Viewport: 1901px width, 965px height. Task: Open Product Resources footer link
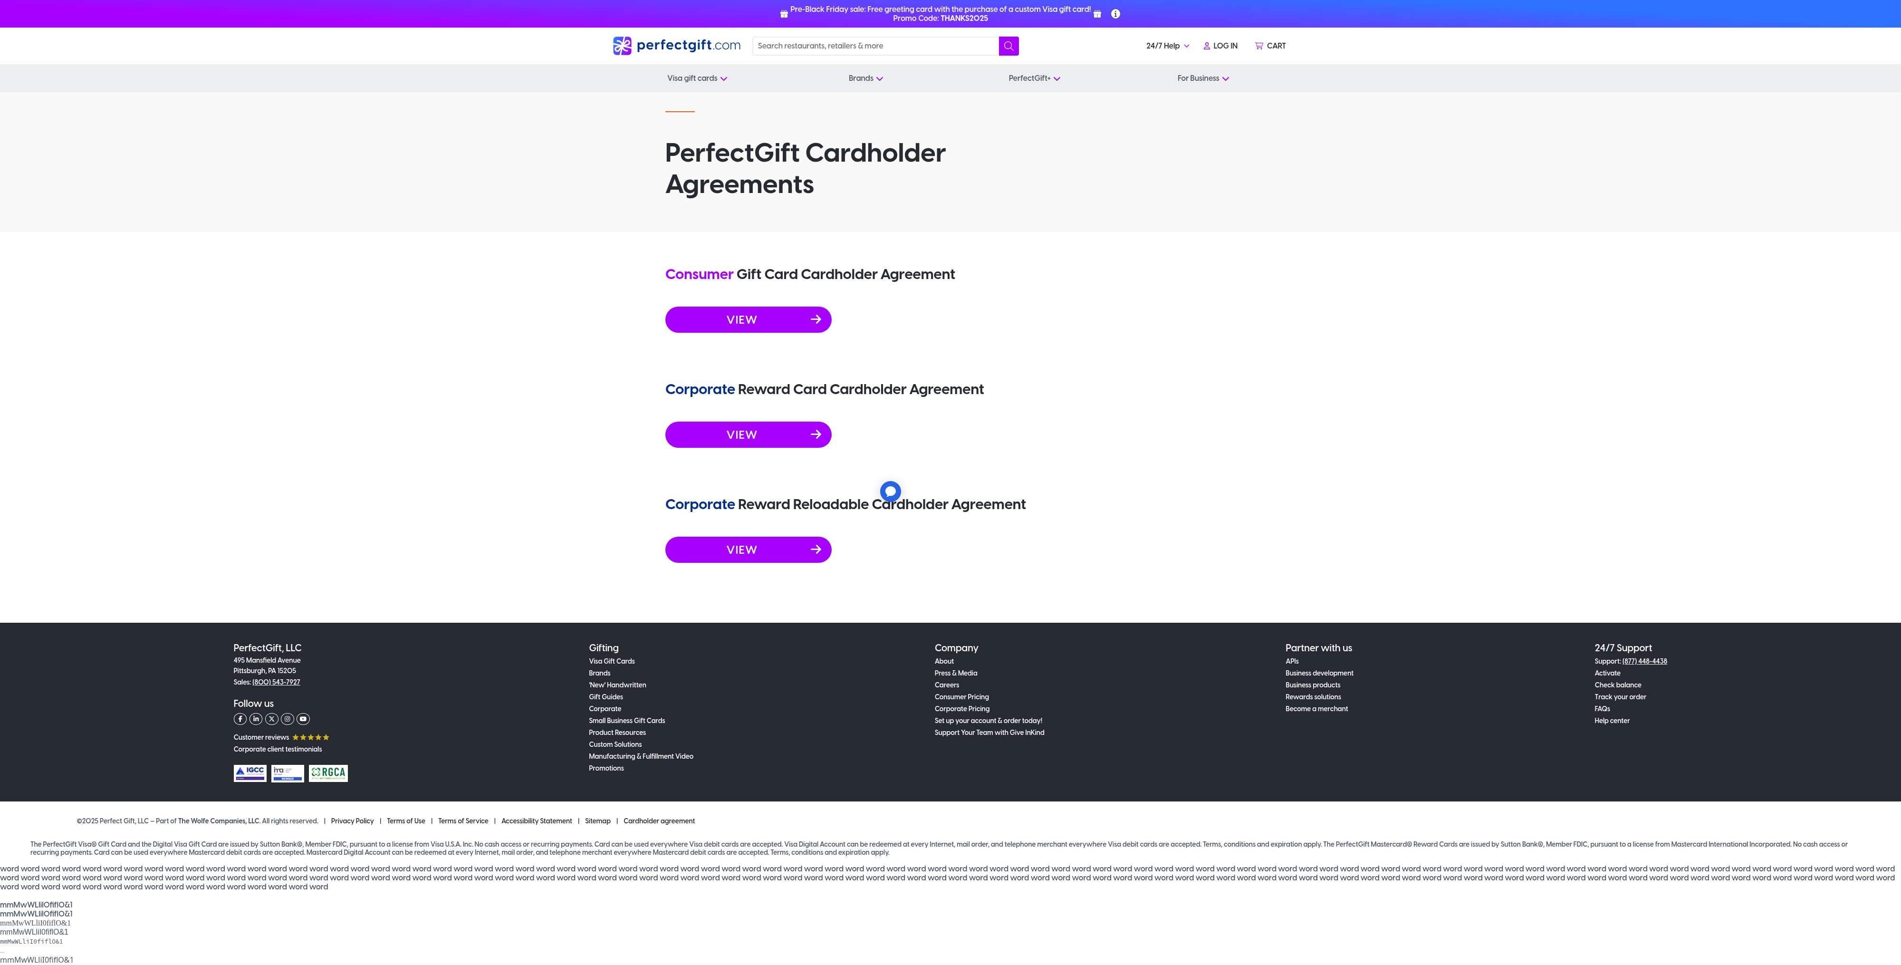(x=617, y=733)
